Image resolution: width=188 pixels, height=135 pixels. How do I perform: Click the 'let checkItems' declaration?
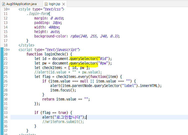point(48,68)
